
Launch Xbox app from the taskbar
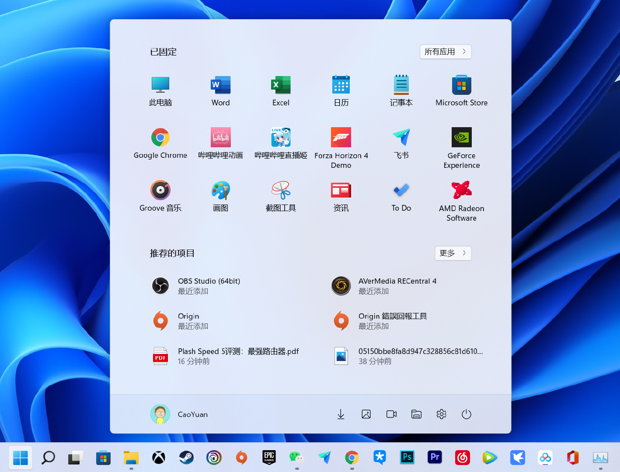(x=159, y=458)
